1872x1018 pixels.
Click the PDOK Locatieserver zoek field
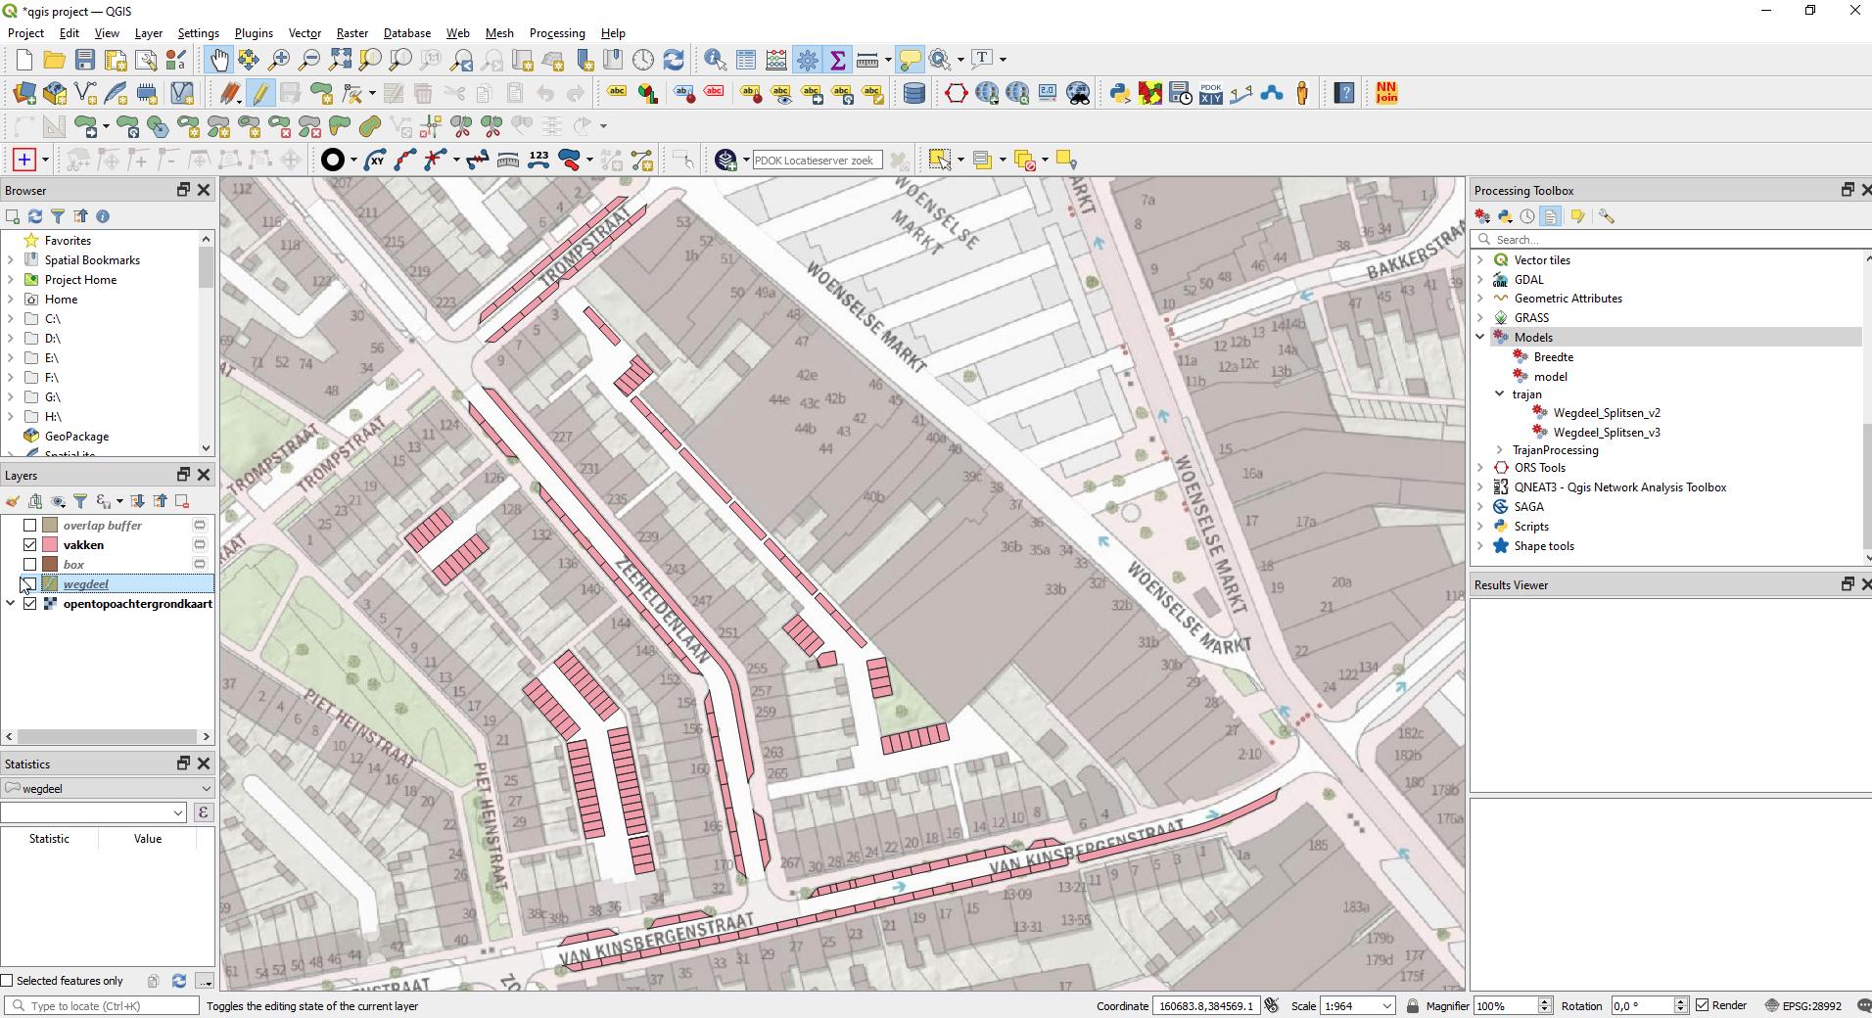(x=817, y=161)
